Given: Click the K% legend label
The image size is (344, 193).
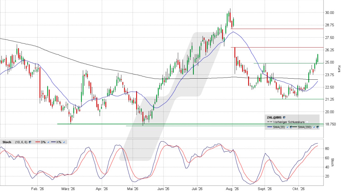Looking at the screenshot, I should click(x=59, y=142).
